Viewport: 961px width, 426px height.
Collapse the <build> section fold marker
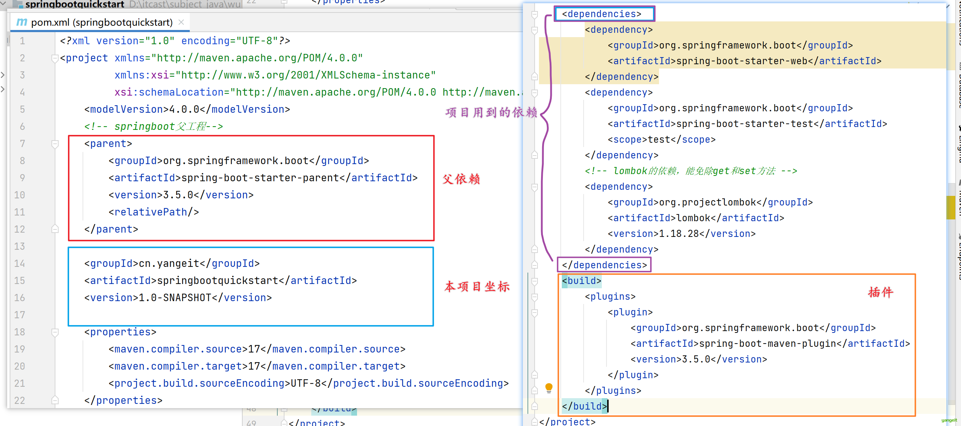(534, 281)
